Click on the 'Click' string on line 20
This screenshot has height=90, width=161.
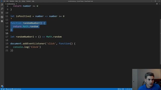pos(35,47)
